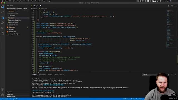Split the editor to the right

coord(172,6)
